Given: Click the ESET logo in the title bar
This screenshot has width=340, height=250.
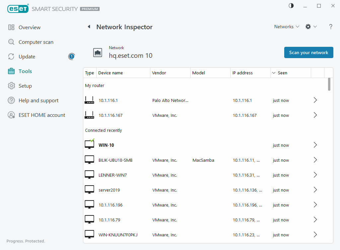Looking at the screenshot, I should (18, 9).
